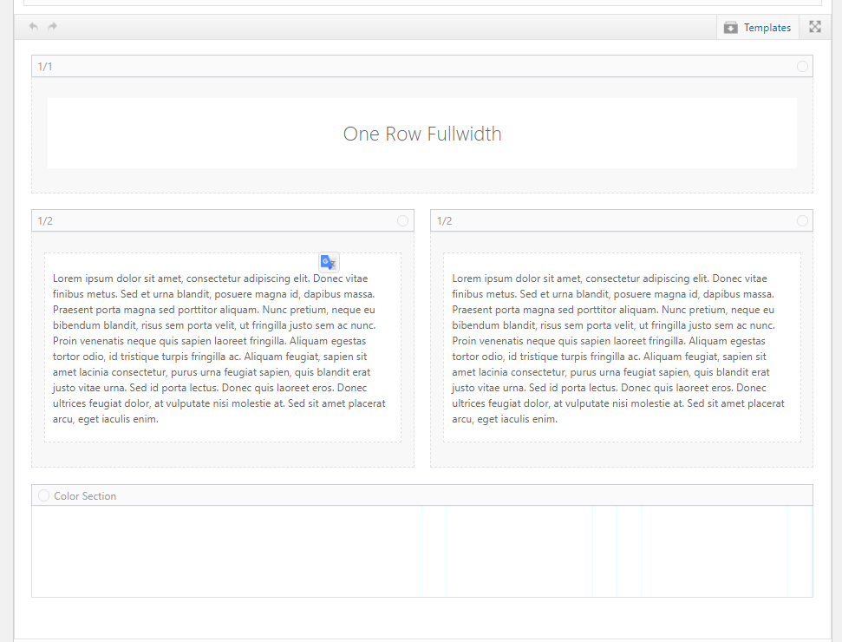842x642 pixels.
Task: Click circle toggle on right 1/2 column header
Action: point(802,221)
